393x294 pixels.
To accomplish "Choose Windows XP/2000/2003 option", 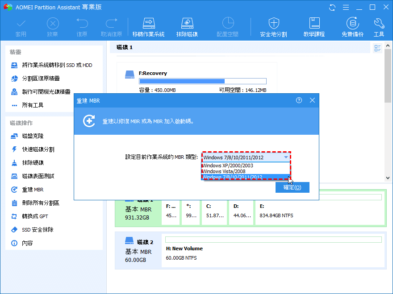I will [x=246, y=166].
